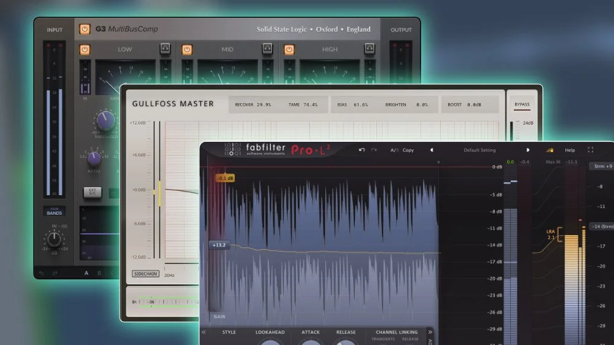The image size is (614, 345).
Task: Expand panel with right double chevron
Action: 430,332
